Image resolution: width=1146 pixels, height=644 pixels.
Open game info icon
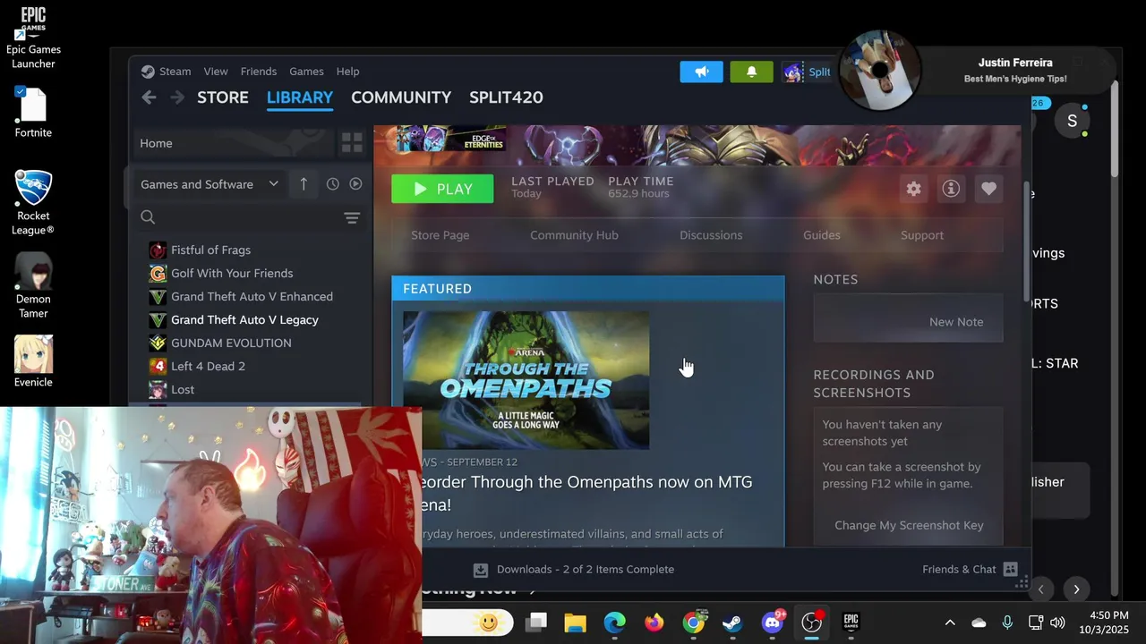click(951, 189)
